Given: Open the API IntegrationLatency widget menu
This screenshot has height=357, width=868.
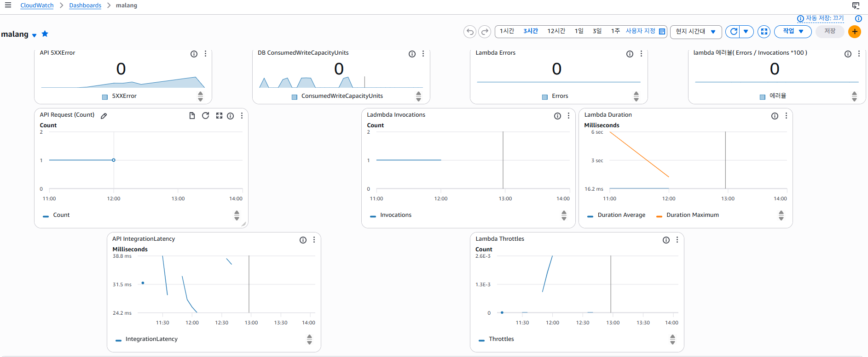Looking at the screenshot, I should 314,240.
